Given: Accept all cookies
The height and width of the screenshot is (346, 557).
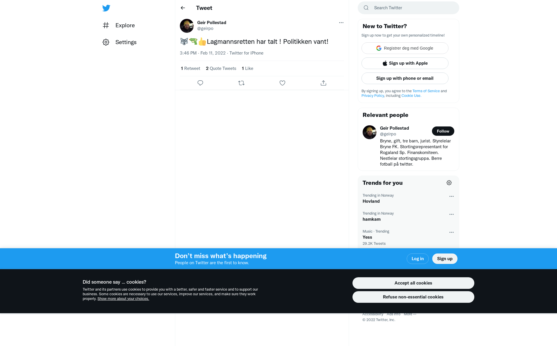Looking at the screenshot, I should tap(413, 283).
